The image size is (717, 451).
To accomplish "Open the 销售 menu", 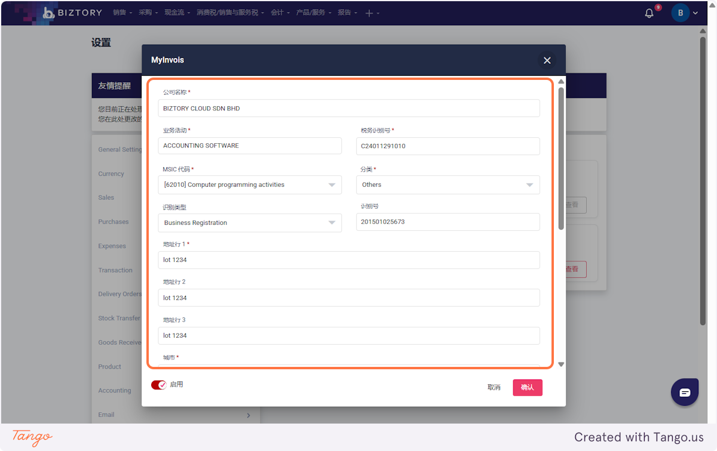I will (x=122, y=13).
